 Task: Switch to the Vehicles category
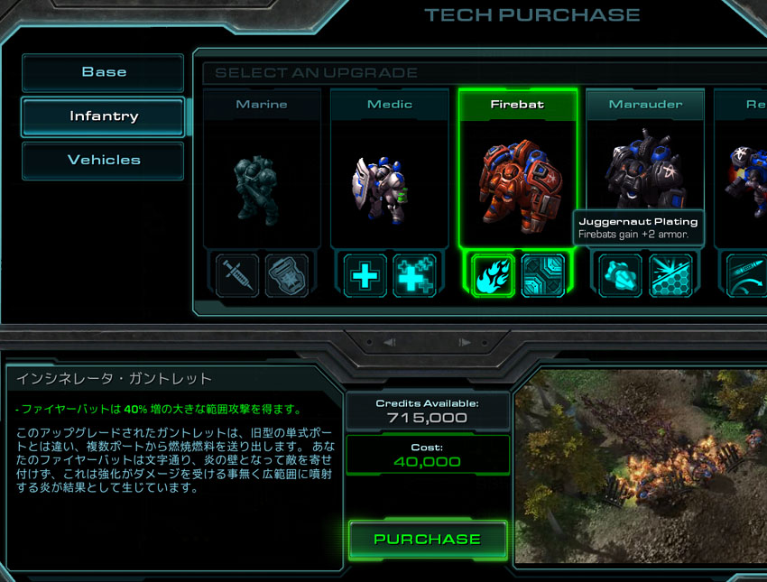click(x=103, y=161)
